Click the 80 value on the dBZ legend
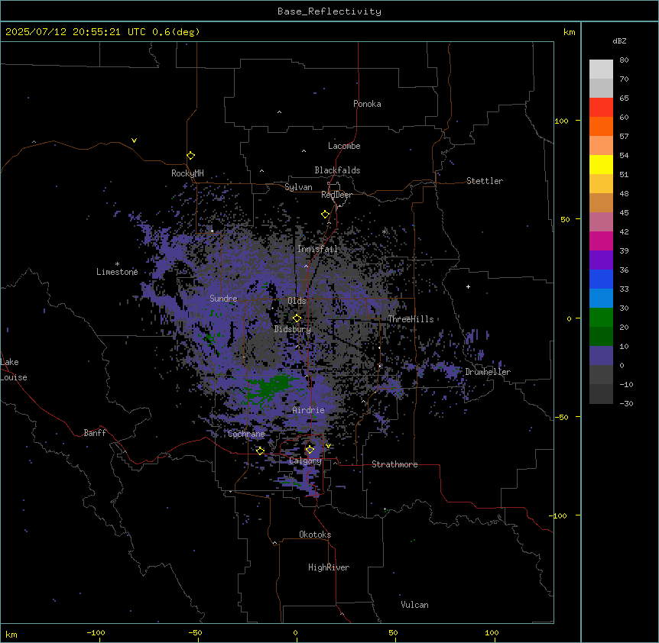 coord(624,60)
